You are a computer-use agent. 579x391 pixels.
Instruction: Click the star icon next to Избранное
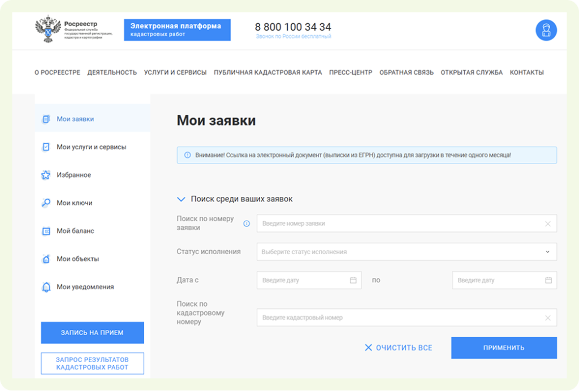pyautogui.click(x=46, y=175)
